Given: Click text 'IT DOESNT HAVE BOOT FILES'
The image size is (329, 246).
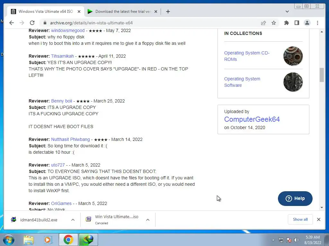Looking at the screenshot, I should tap(61, 127).
